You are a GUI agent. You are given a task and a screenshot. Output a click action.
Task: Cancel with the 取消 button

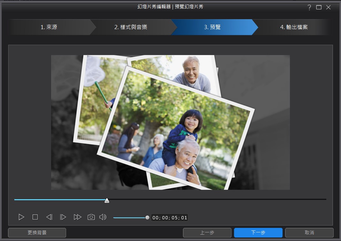(x=309, y=233)
